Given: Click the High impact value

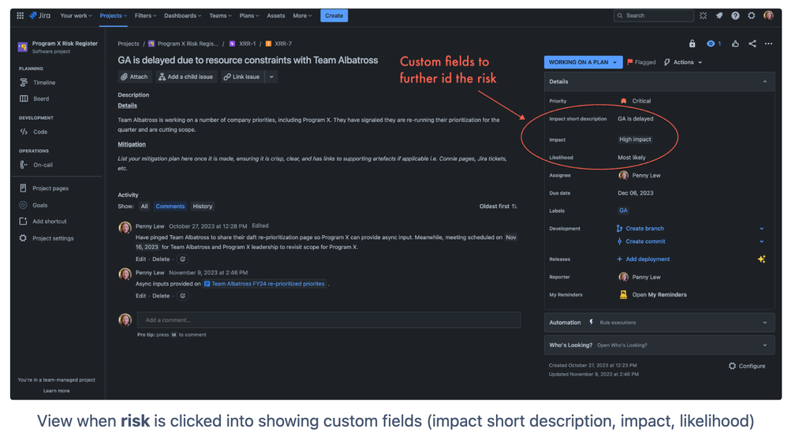Looking at the screenshot, I should [x=635, y=139].
